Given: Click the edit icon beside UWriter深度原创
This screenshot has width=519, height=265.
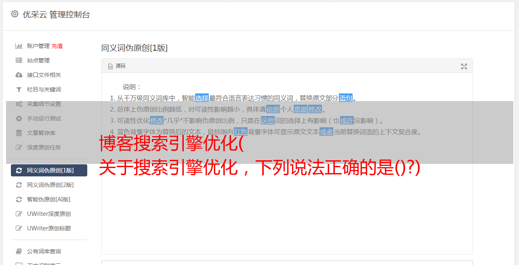Looking at the screenshot, I should 19,214.
